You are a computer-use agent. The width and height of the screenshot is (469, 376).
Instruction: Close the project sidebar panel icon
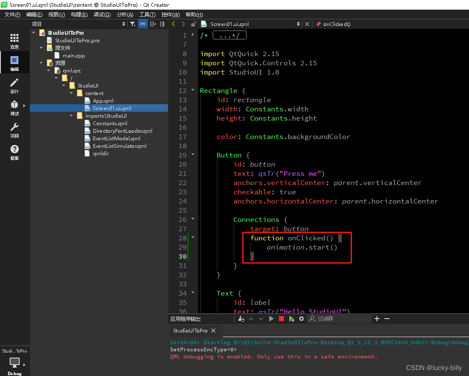click(x=162, y=24)
